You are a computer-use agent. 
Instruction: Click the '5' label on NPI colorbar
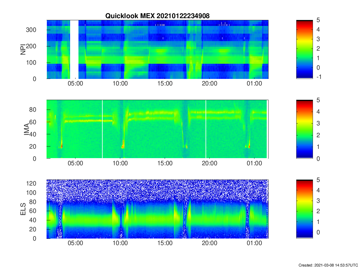[318, 20]
